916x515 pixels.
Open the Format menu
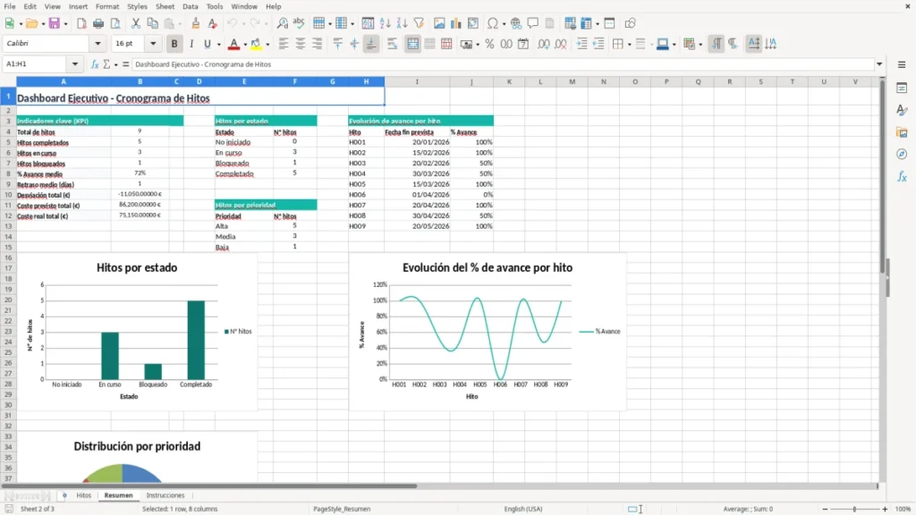[107, 6]
